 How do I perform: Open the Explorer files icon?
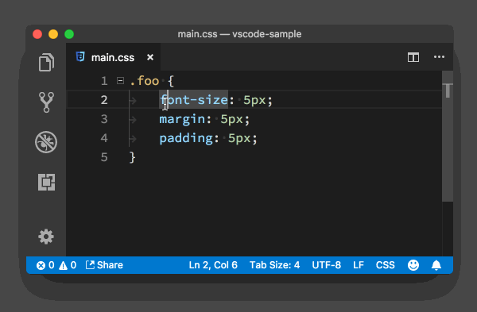pyautogui.click(x=46, y=62)
